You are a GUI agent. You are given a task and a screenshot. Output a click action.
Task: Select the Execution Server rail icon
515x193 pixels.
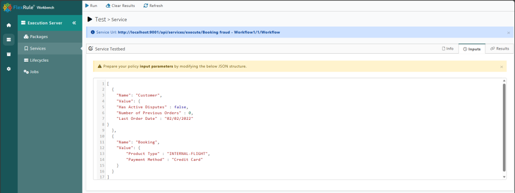tap(9, 40)
